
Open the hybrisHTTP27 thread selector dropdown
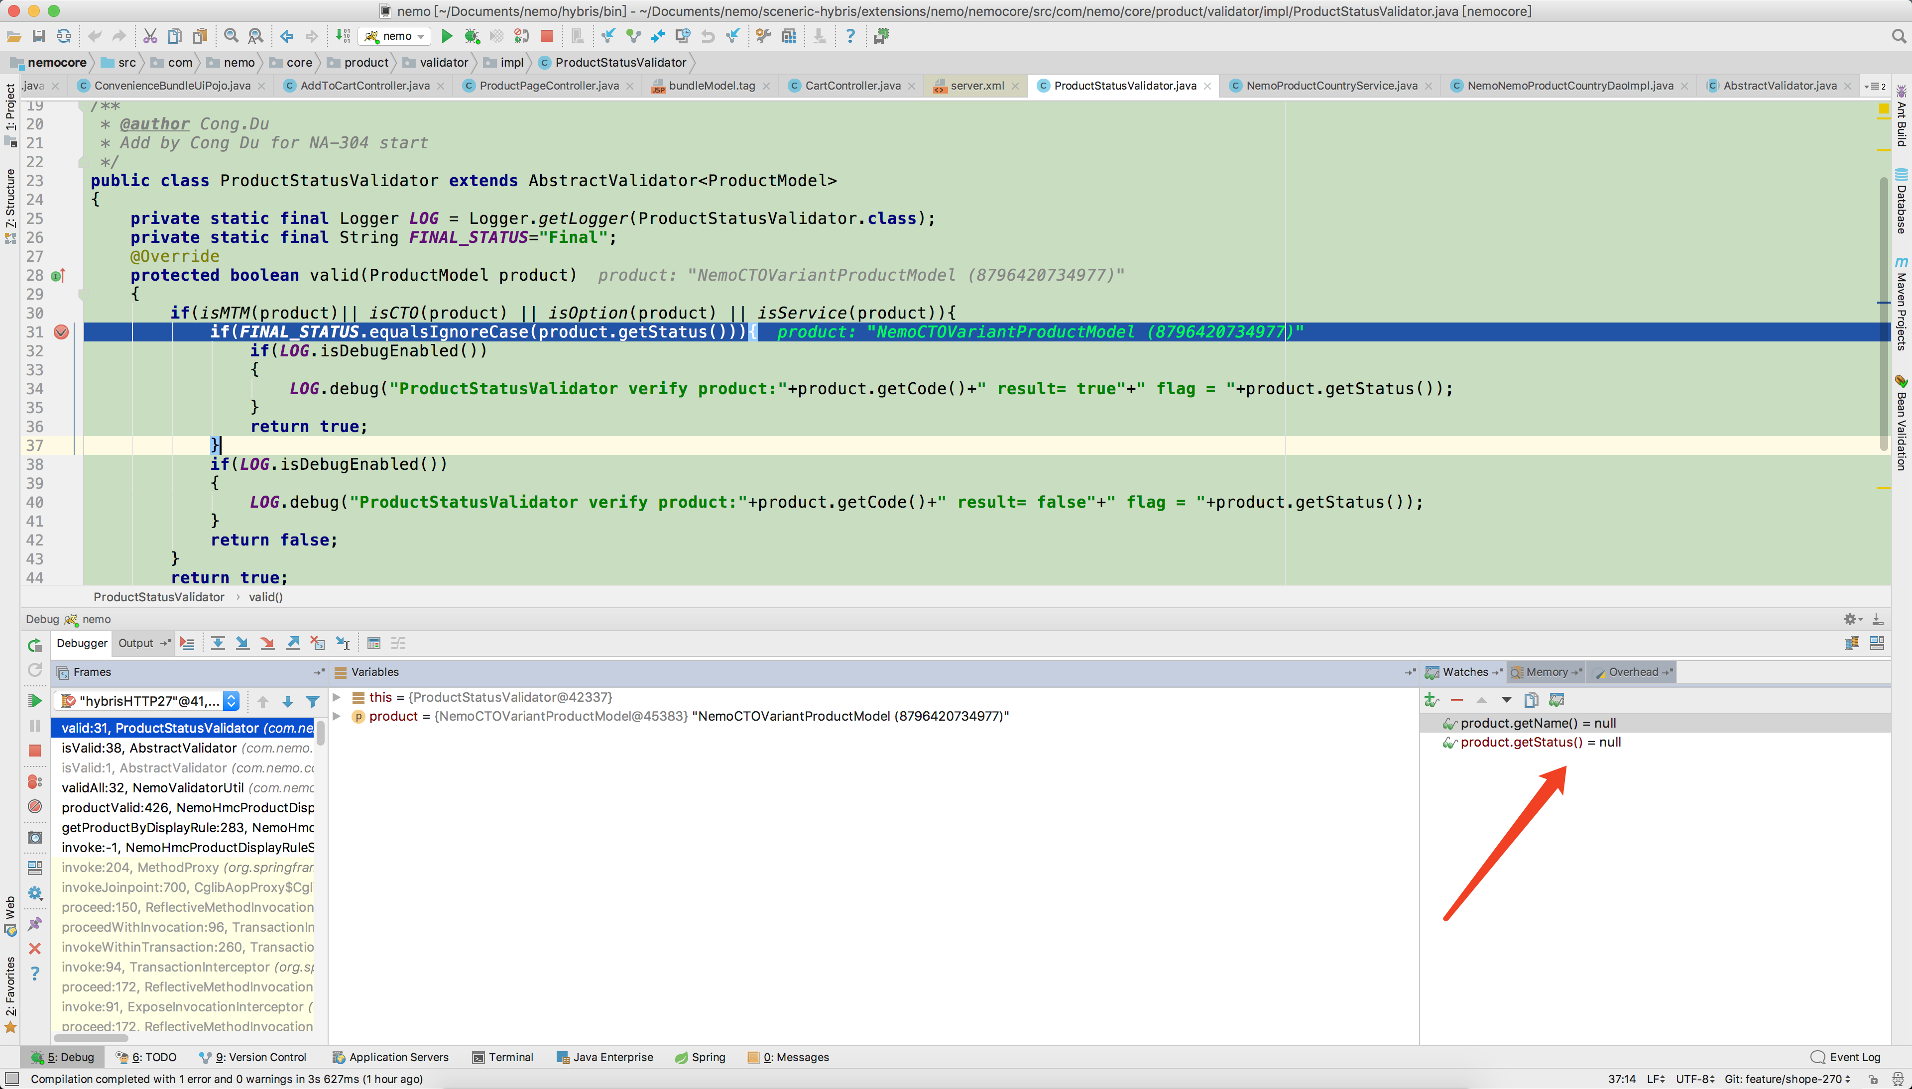point(146,701)
